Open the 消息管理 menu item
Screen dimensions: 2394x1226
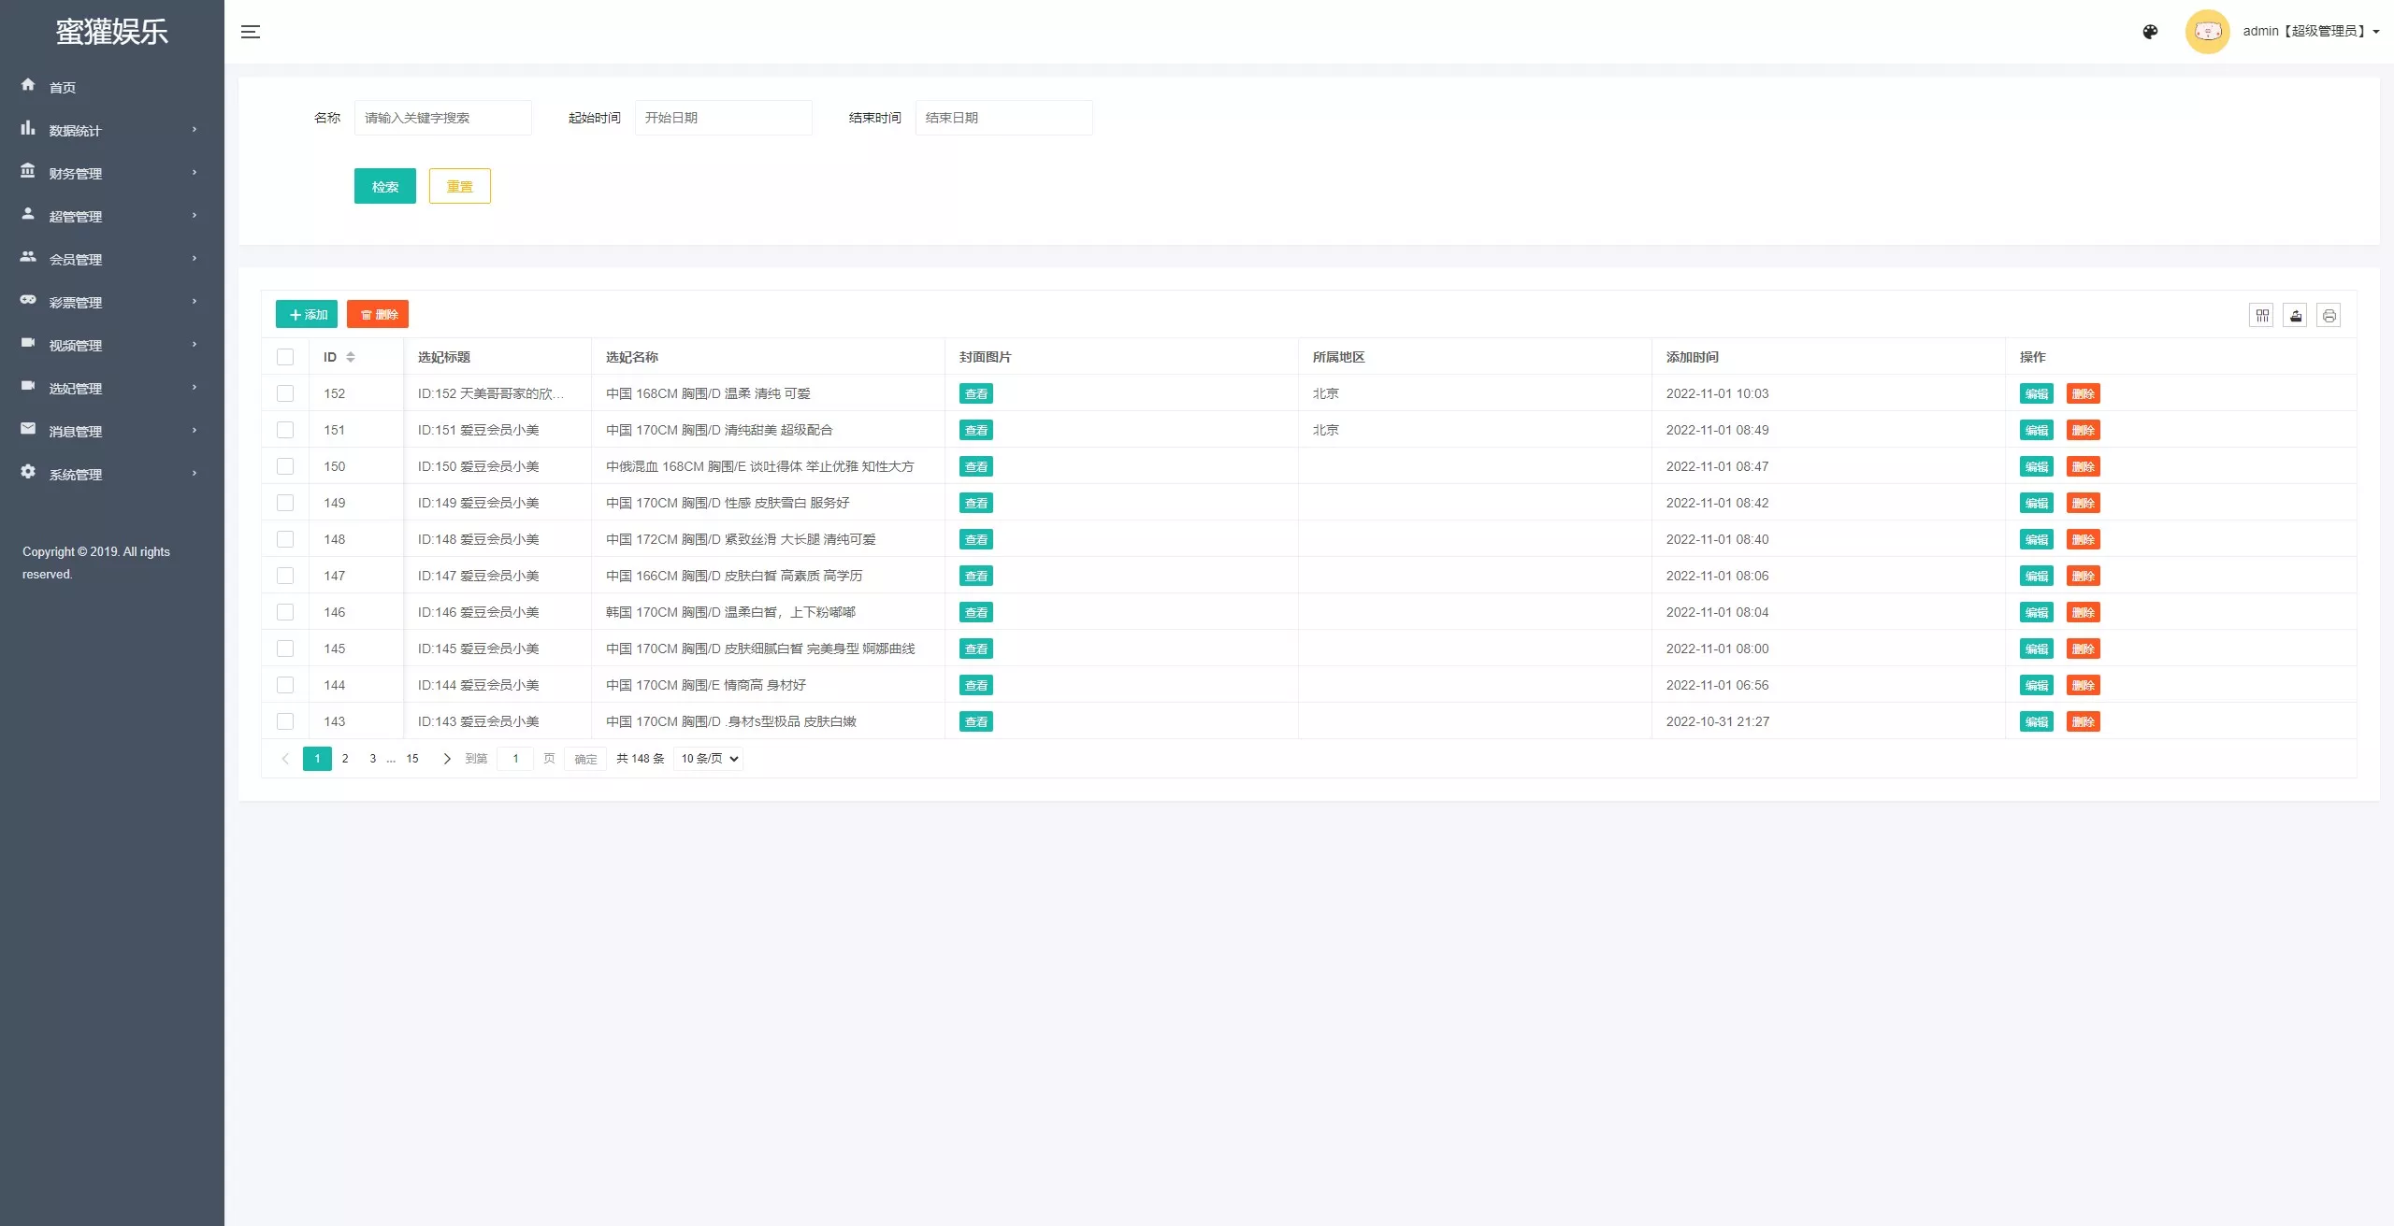click(112, 431)
